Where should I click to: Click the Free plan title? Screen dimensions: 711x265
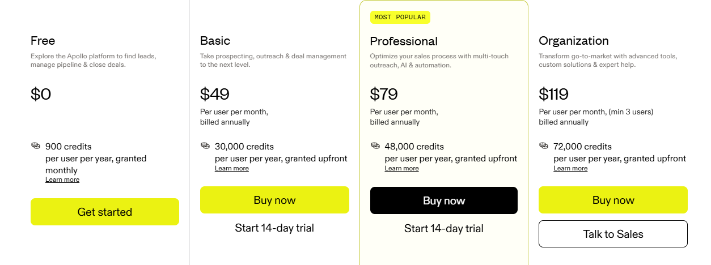tap(43, 41)
